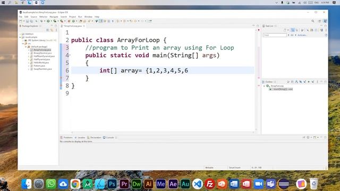340x191 pixels.
Task: Switch to the Problems tab
Action: click(x=66, y=137)
